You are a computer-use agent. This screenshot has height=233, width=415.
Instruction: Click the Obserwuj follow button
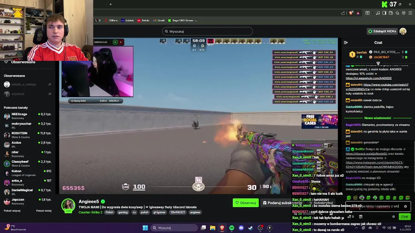[x=246, y=203]
